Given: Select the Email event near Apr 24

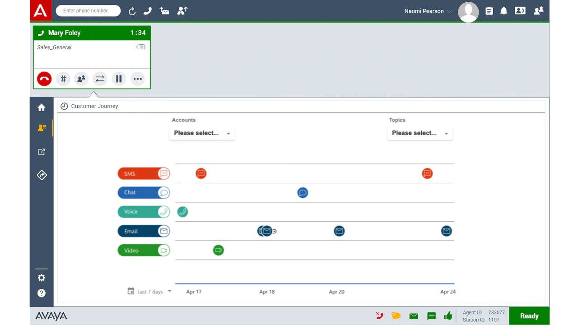Looking at the screenshot, I should pyautogui.click(x=446, y=231).
